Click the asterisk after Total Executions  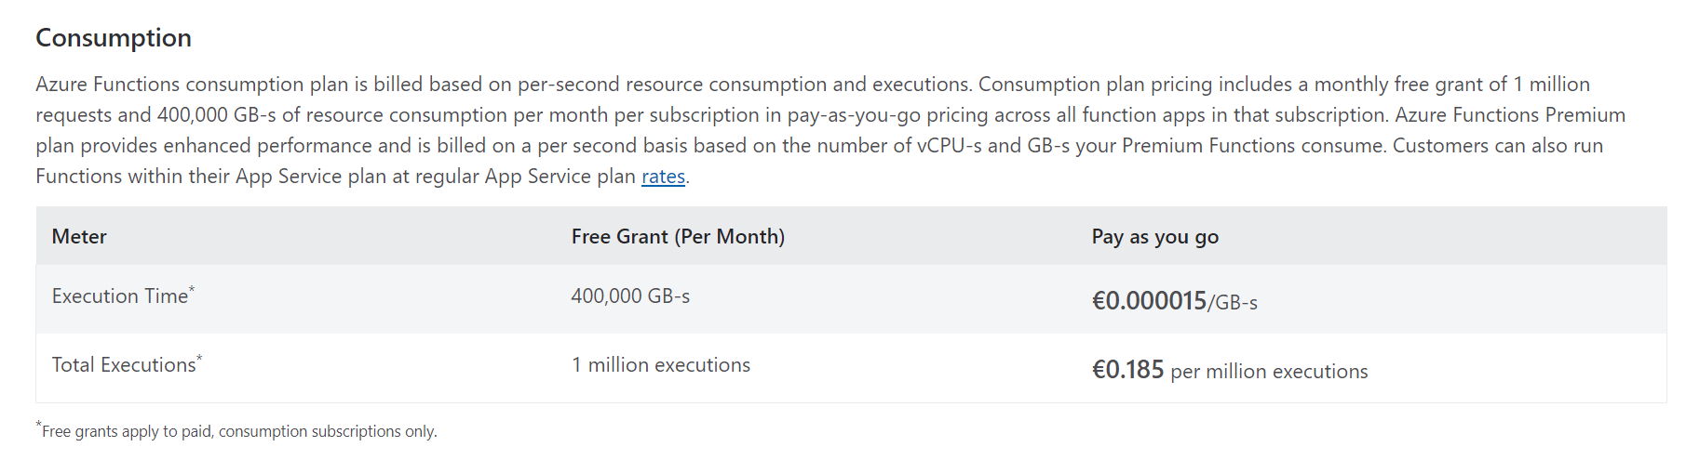(x=199, y=359)
